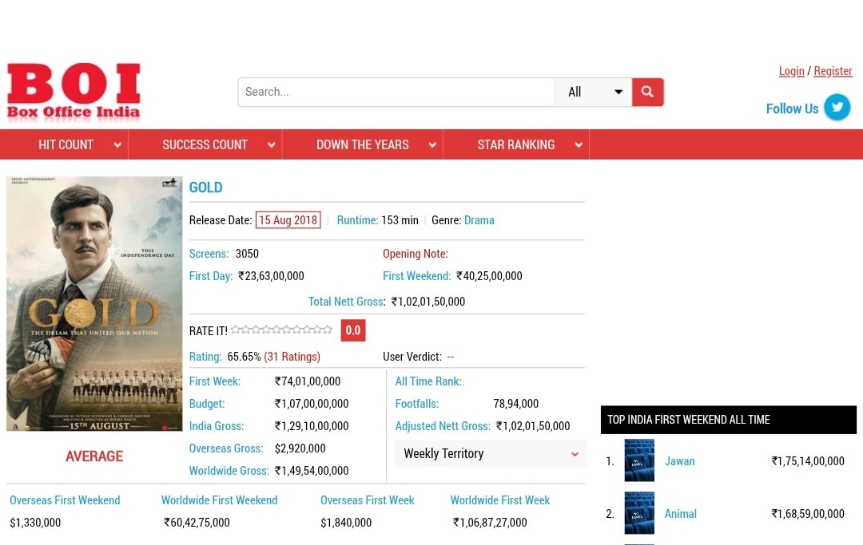This screenshot has height=545, width=863.
Task: Click the Worldwide Gross label
Action: tap(229, 471)
